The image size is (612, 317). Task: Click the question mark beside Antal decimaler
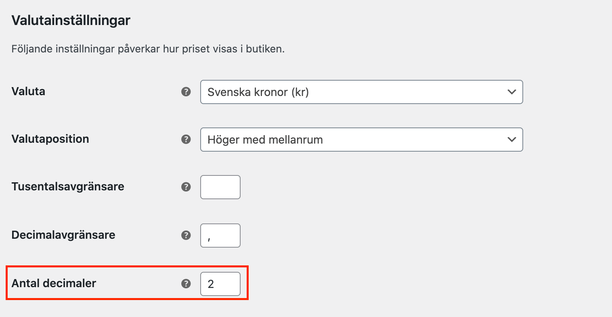(x=186, y=284)
